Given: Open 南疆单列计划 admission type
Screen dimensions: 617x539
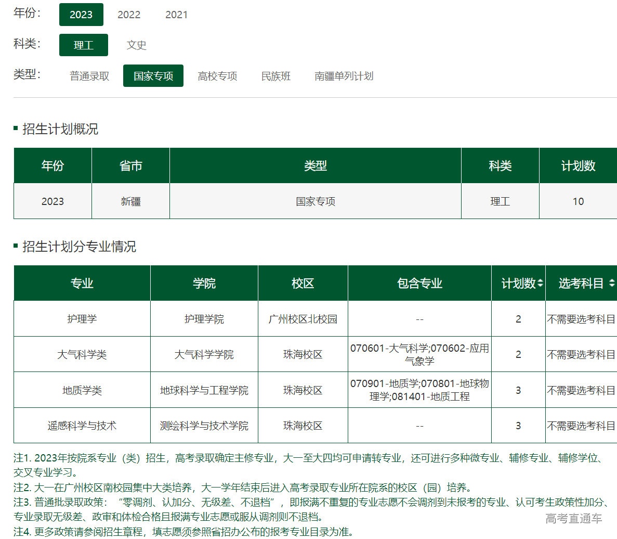Looking at the screenshot, I should coord(344,76).
